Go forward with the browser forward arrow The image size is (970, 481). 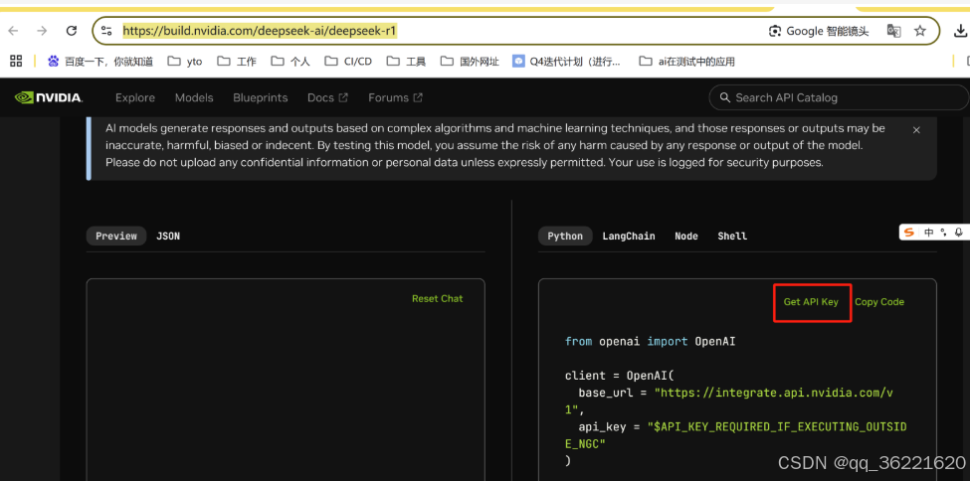pyautogui.click(x=42, y=31)
